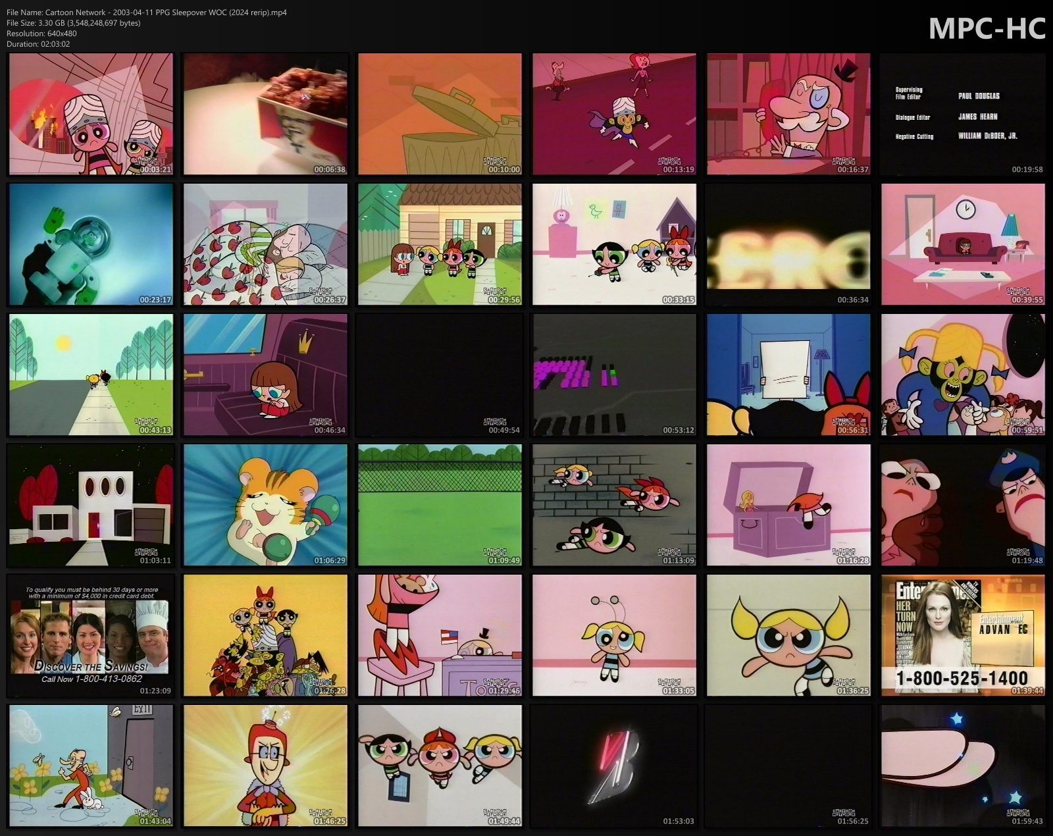Viewport: 1053px width, 836px height.
Task: Select the pink living room frame 00:39:55
Action: [963, 245]
